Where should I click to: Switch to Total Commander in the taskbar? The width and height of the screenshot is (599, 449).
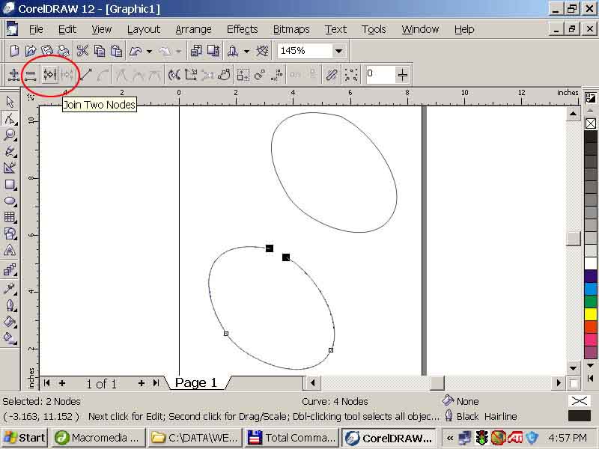coord(291,438)
